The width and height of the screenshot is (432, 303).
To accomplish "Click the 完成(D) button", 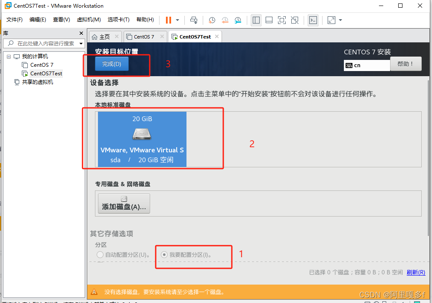I will click(112, 63).
